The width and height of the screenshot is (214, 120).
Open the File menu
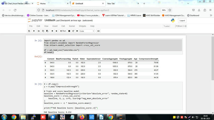[x=31, y=26]
